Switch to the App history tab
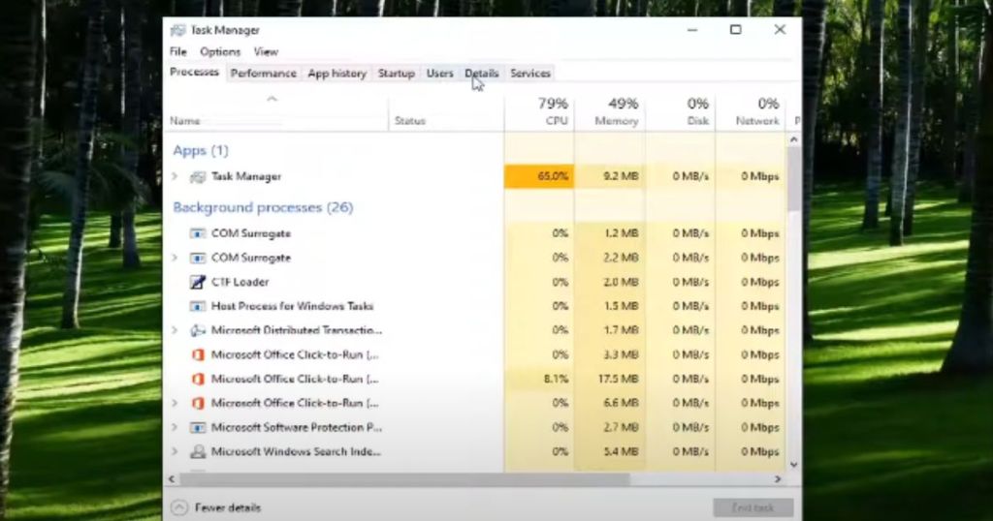The image size is (993, 521). point(336,74)
